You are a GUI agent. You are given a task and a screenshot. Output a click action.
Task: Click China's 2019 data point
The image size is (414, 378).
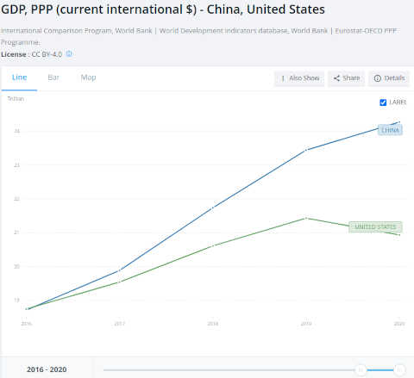[306, 150]
